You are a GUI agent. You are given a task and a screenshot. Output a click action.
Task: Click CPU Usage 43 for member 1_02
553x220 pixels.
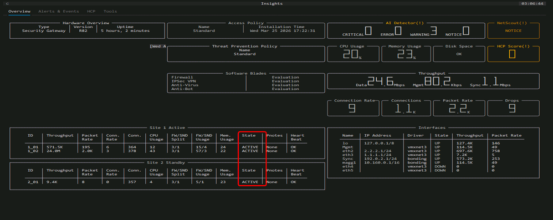(x=152, y=151)
